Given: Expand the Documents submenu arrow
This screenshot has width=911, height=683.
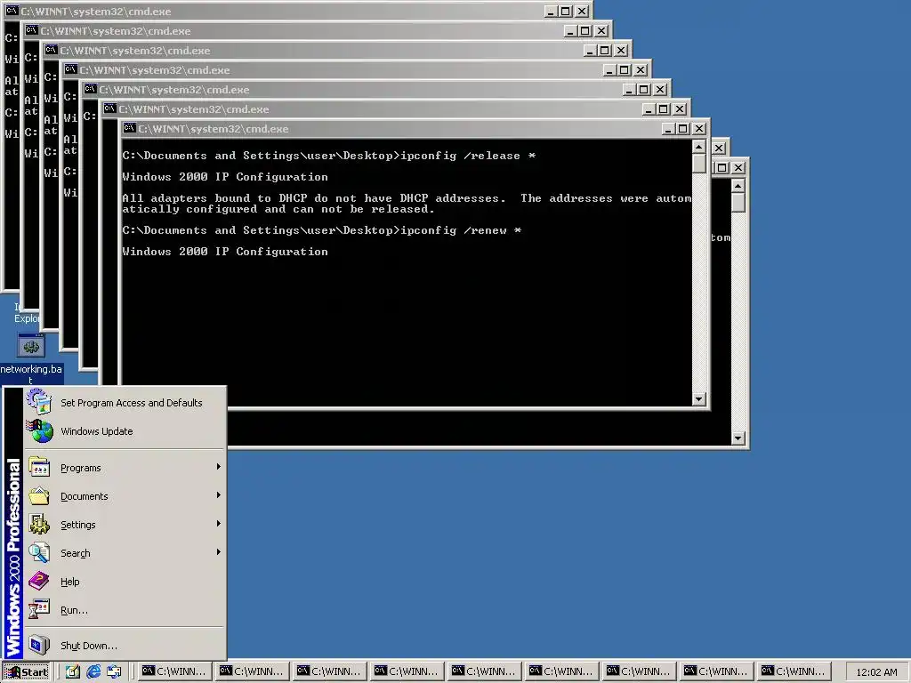Looking at the screenshot, I should click(219, 495).
